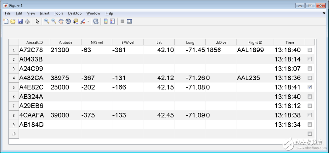The height and width of the screenshot is (153, 329).
Task: Click the Open File folder icon
Action: [x=13, y=21]
